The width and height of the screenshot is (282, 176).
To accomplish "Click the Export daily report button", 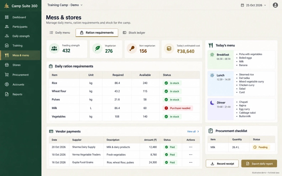I will click(259, 163).
